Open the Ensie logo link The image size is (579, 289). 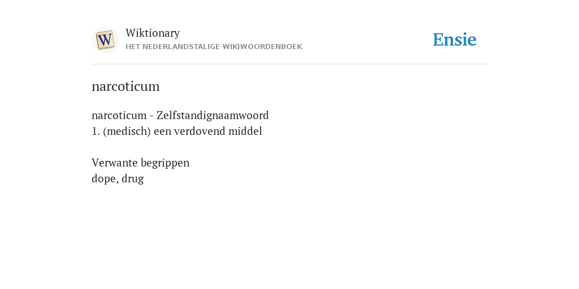(455, 40)
